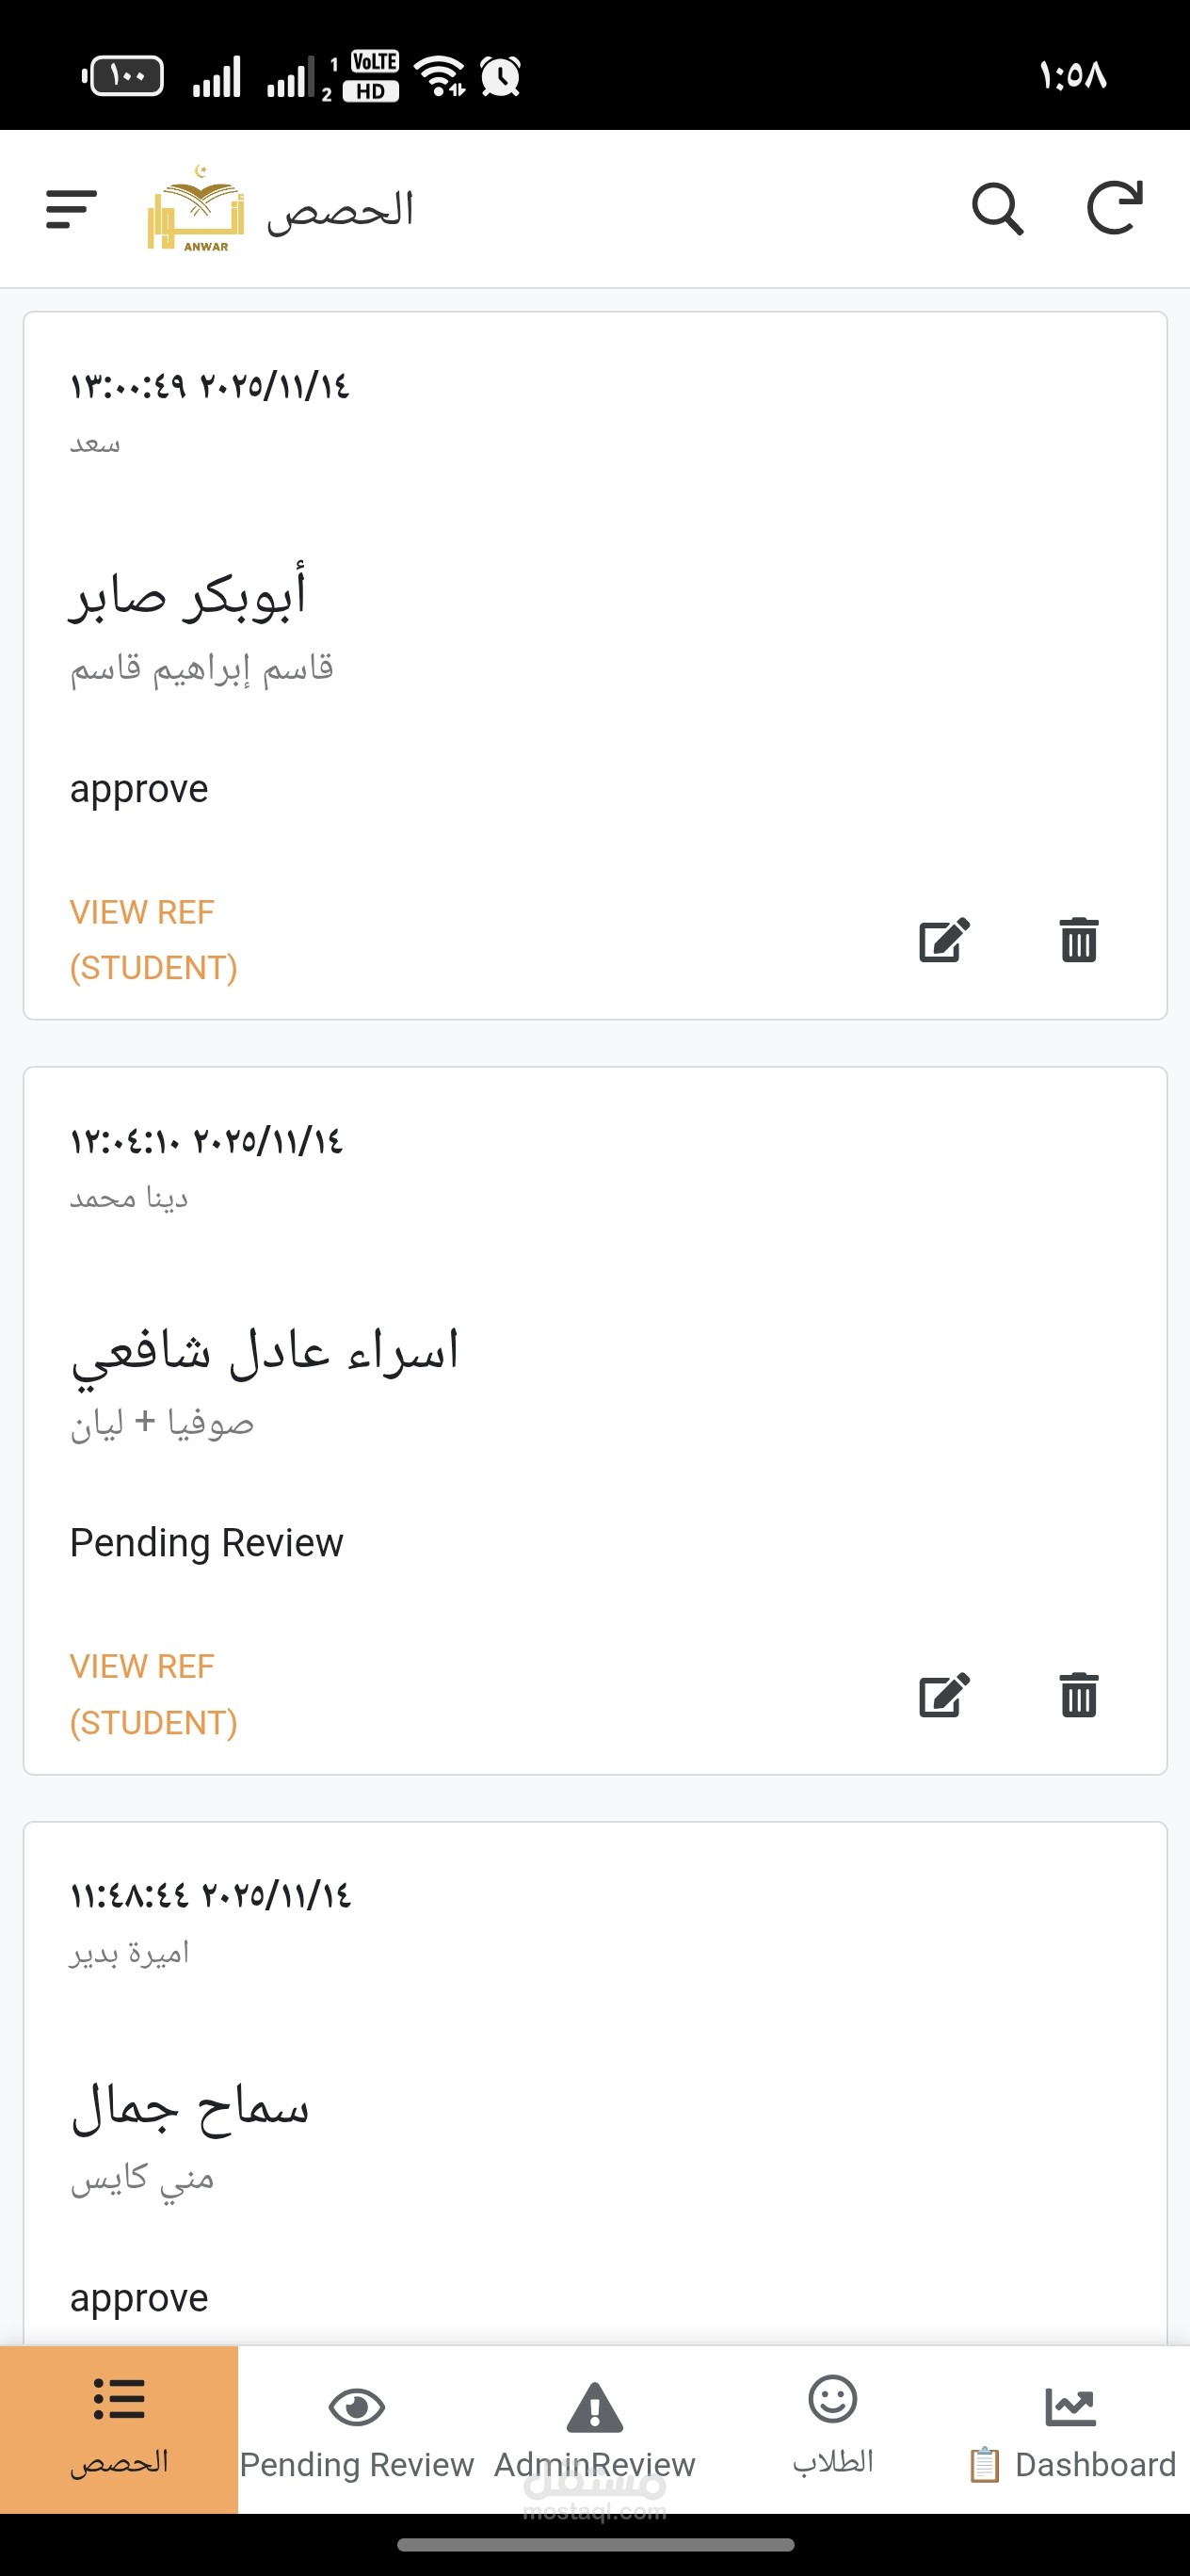Tap the alarm icon in status bar
The width and height of the screenshot is (1190, 2576).
point(501,76)
